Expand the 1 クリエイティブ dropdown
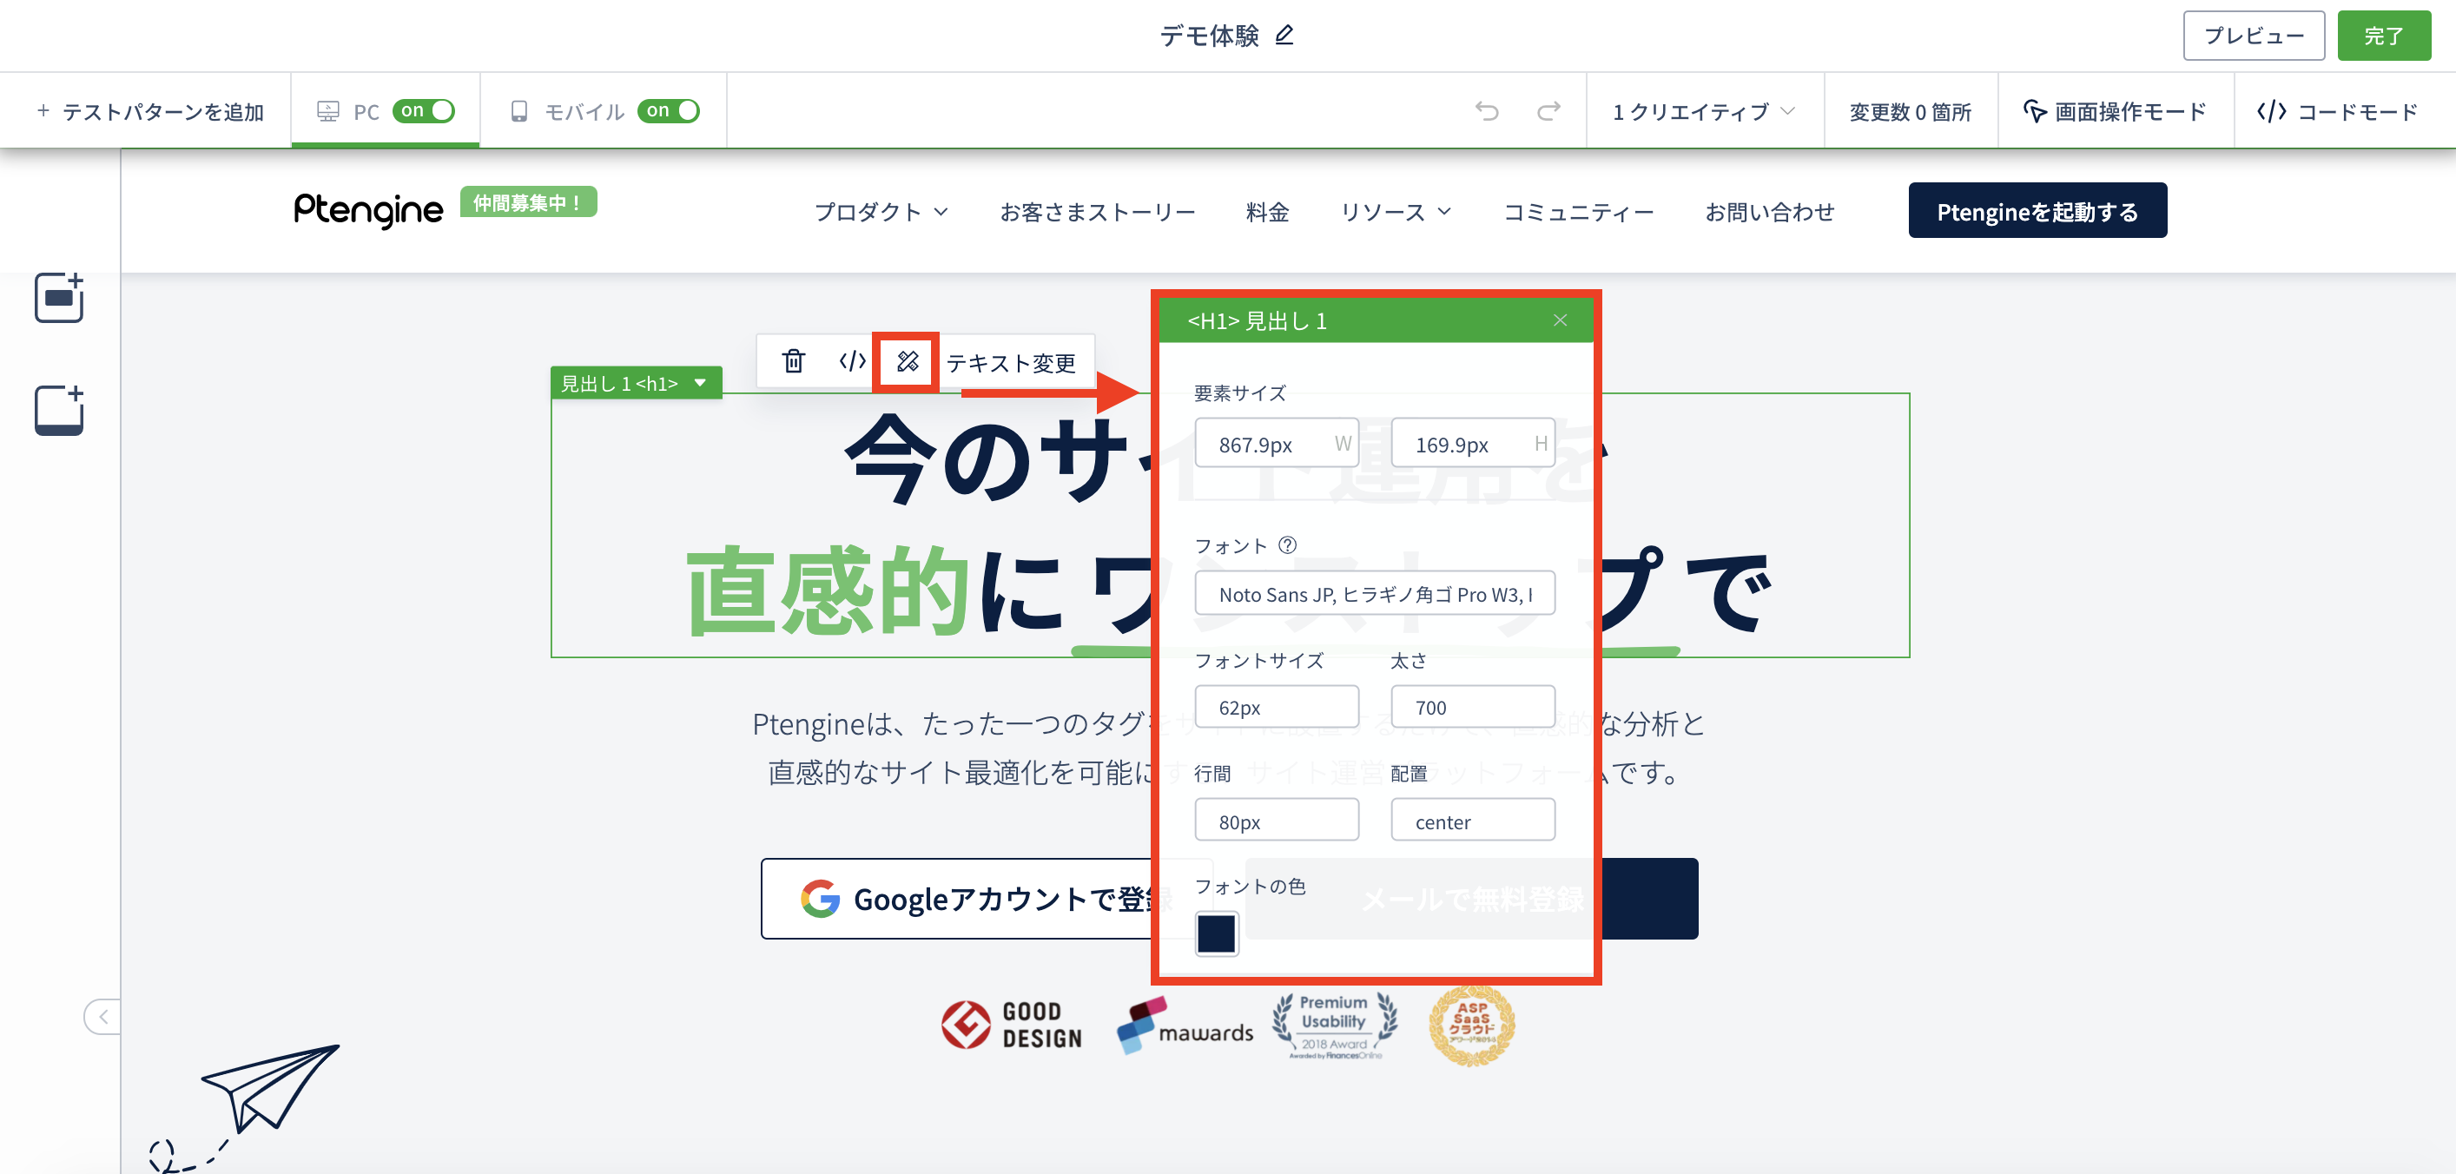The image size is (2456, 1174). [1704, 111]
